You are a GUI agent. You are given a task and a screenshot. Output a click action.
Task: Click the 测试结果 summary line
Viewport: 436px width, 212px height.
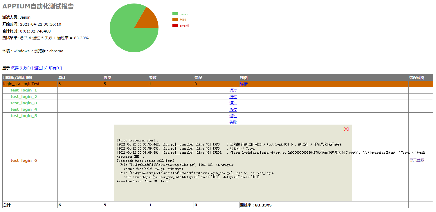(46, 38)
